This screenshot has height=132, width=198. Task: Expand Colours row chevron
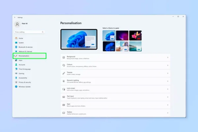[168, 65]
